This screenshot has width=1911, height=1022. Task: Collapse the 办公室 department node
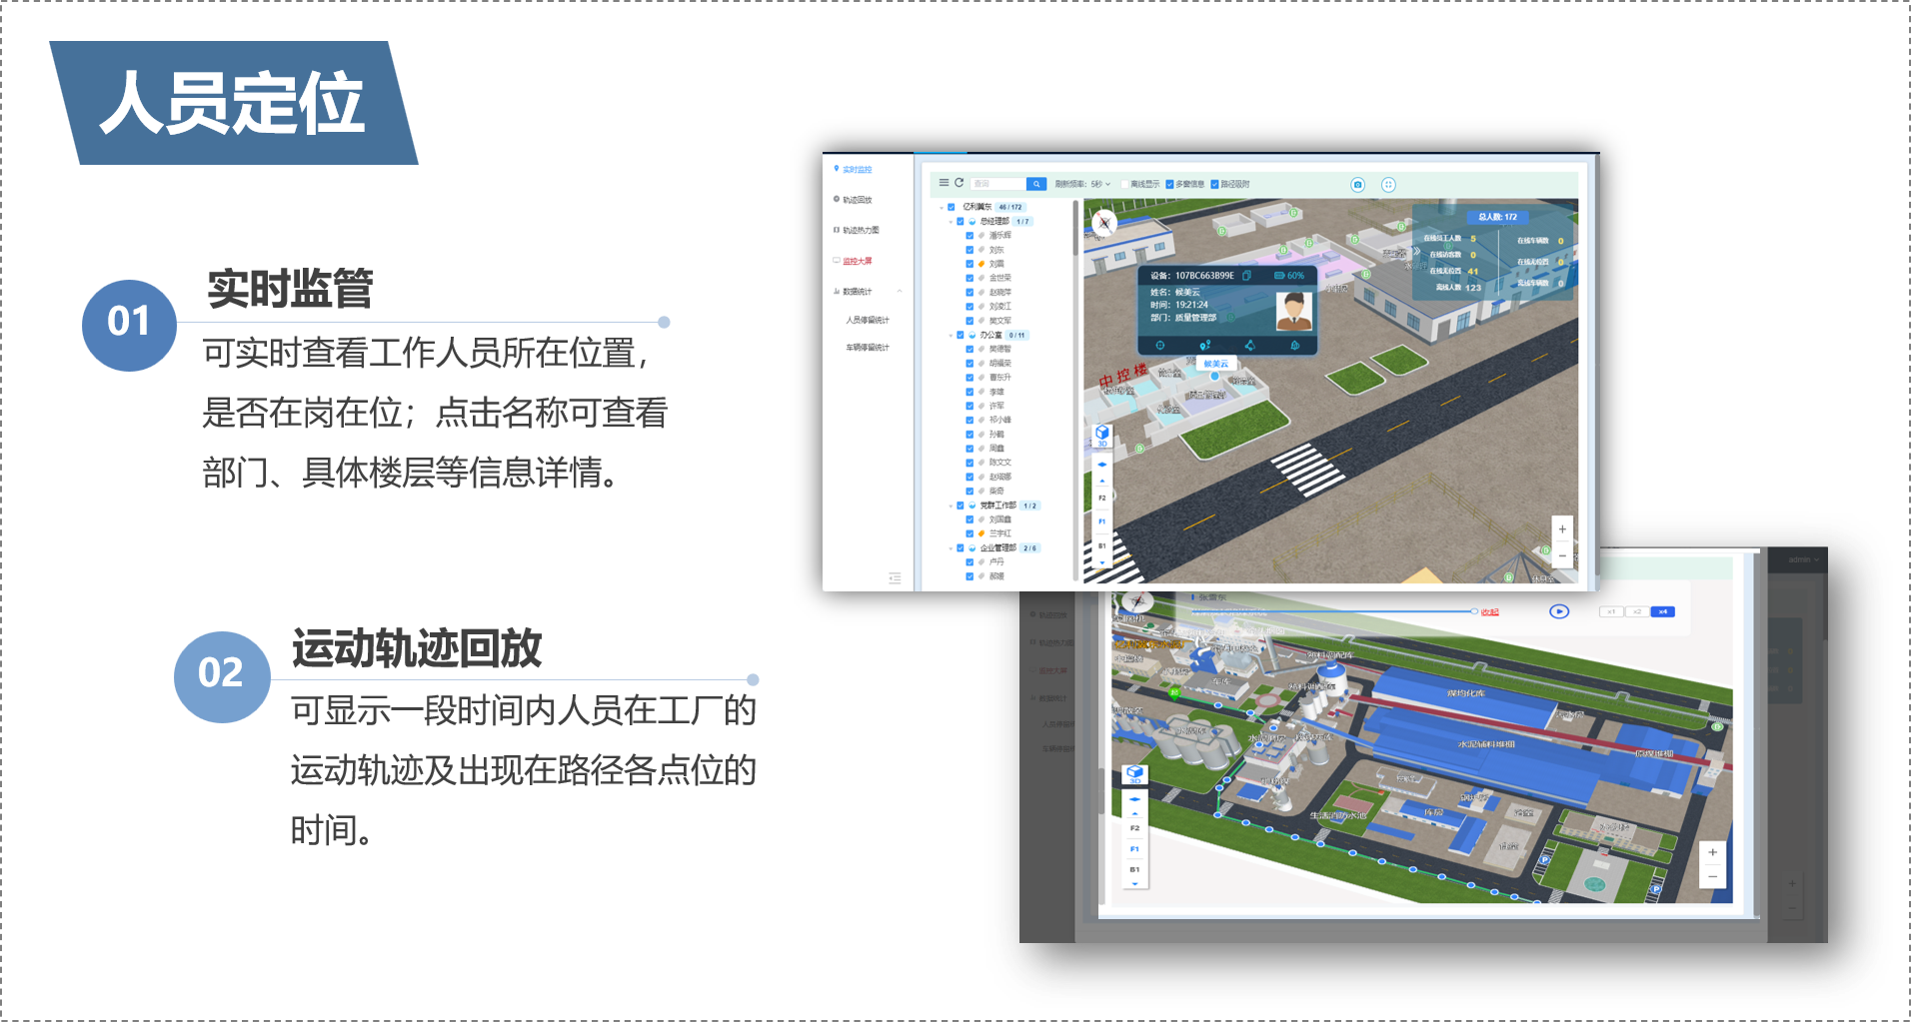click(951, 336)
